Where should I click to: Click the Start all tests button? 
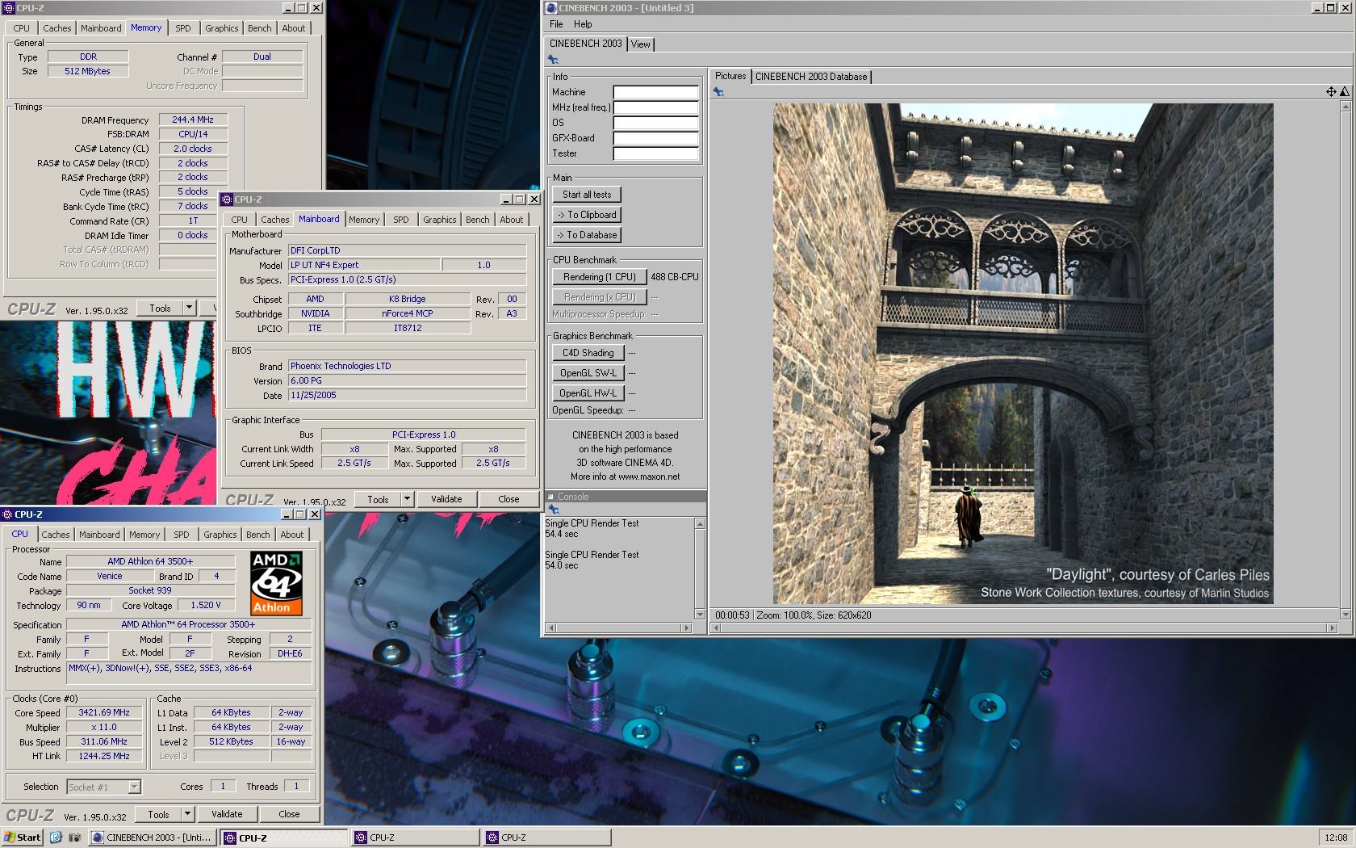click(x=587, y=195)
